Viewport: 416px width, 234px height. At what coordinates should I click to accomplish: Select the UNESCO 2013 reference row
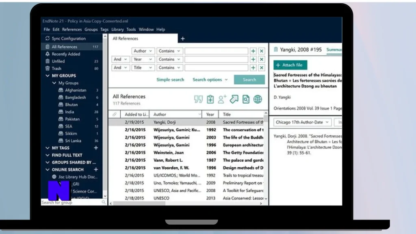pyautogui.click(x=186, y=198)
